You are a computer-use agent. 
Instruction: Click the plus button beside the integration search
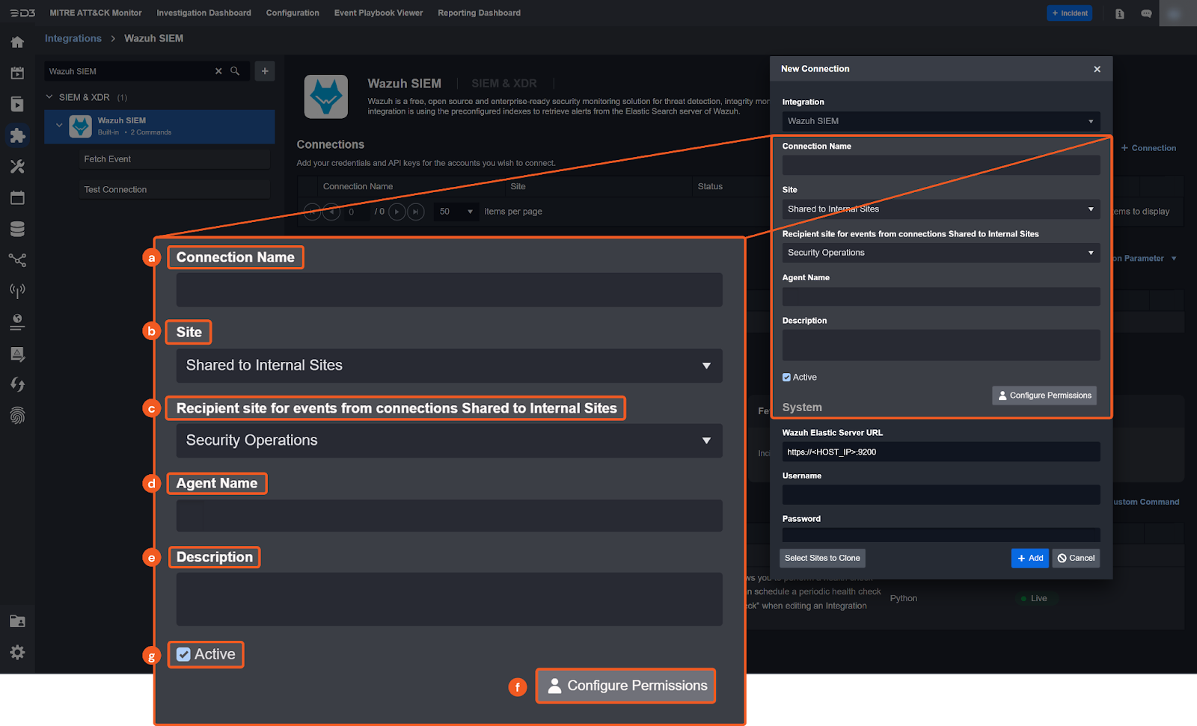[265, 71]
